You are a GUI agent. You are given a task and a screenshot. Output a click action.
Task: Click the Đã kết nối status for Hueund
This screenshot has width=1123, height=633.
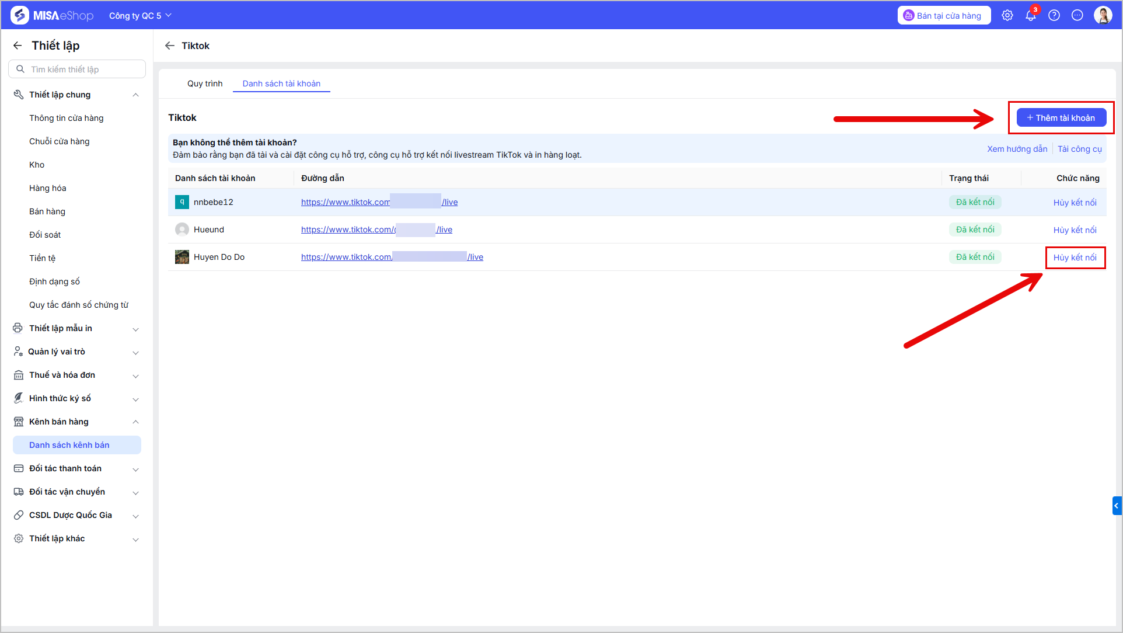(975, 229)
